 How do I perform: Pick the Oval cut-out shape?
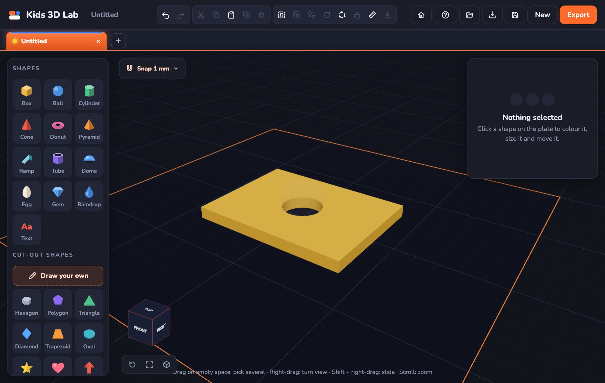pos(89,338)
